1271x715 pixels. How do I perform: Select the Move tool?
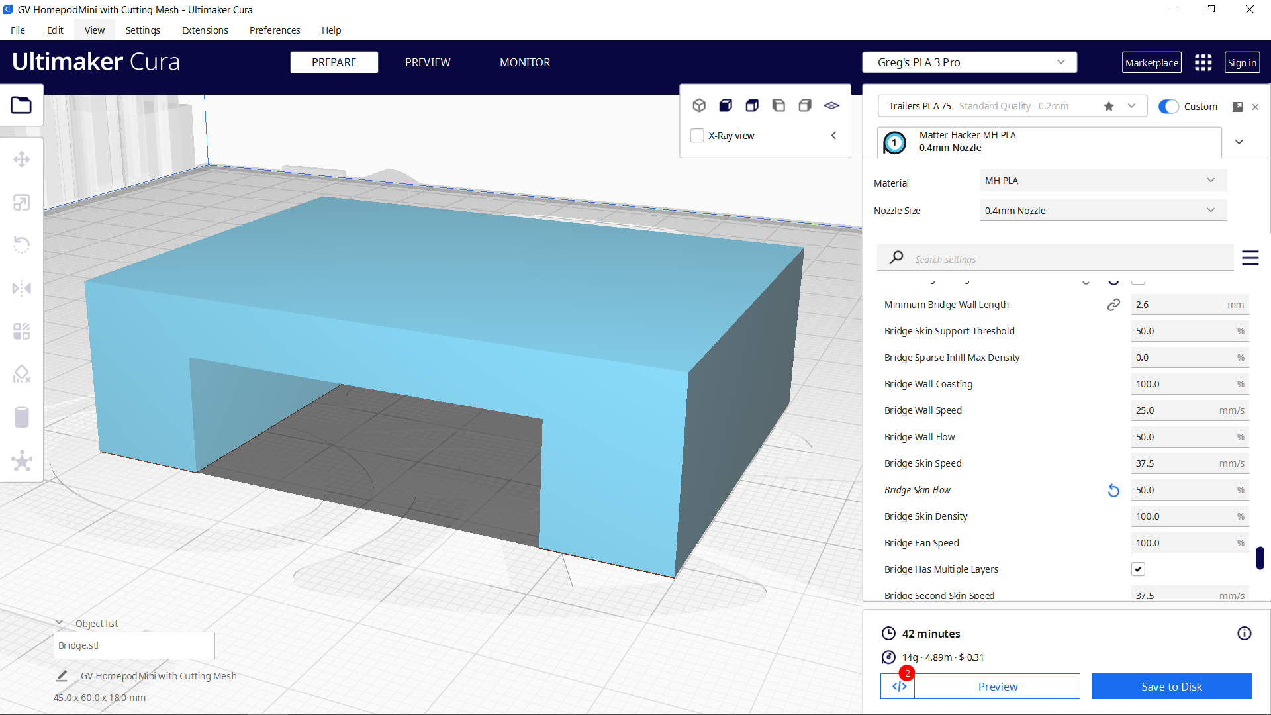pyautogui.click(x=22, y=159)
